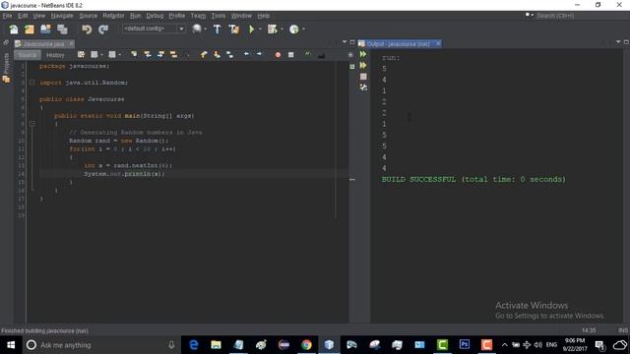The height and width of the screenshot is (354, 630).
Task: Open the Edit menu
Action: (23, 16)
